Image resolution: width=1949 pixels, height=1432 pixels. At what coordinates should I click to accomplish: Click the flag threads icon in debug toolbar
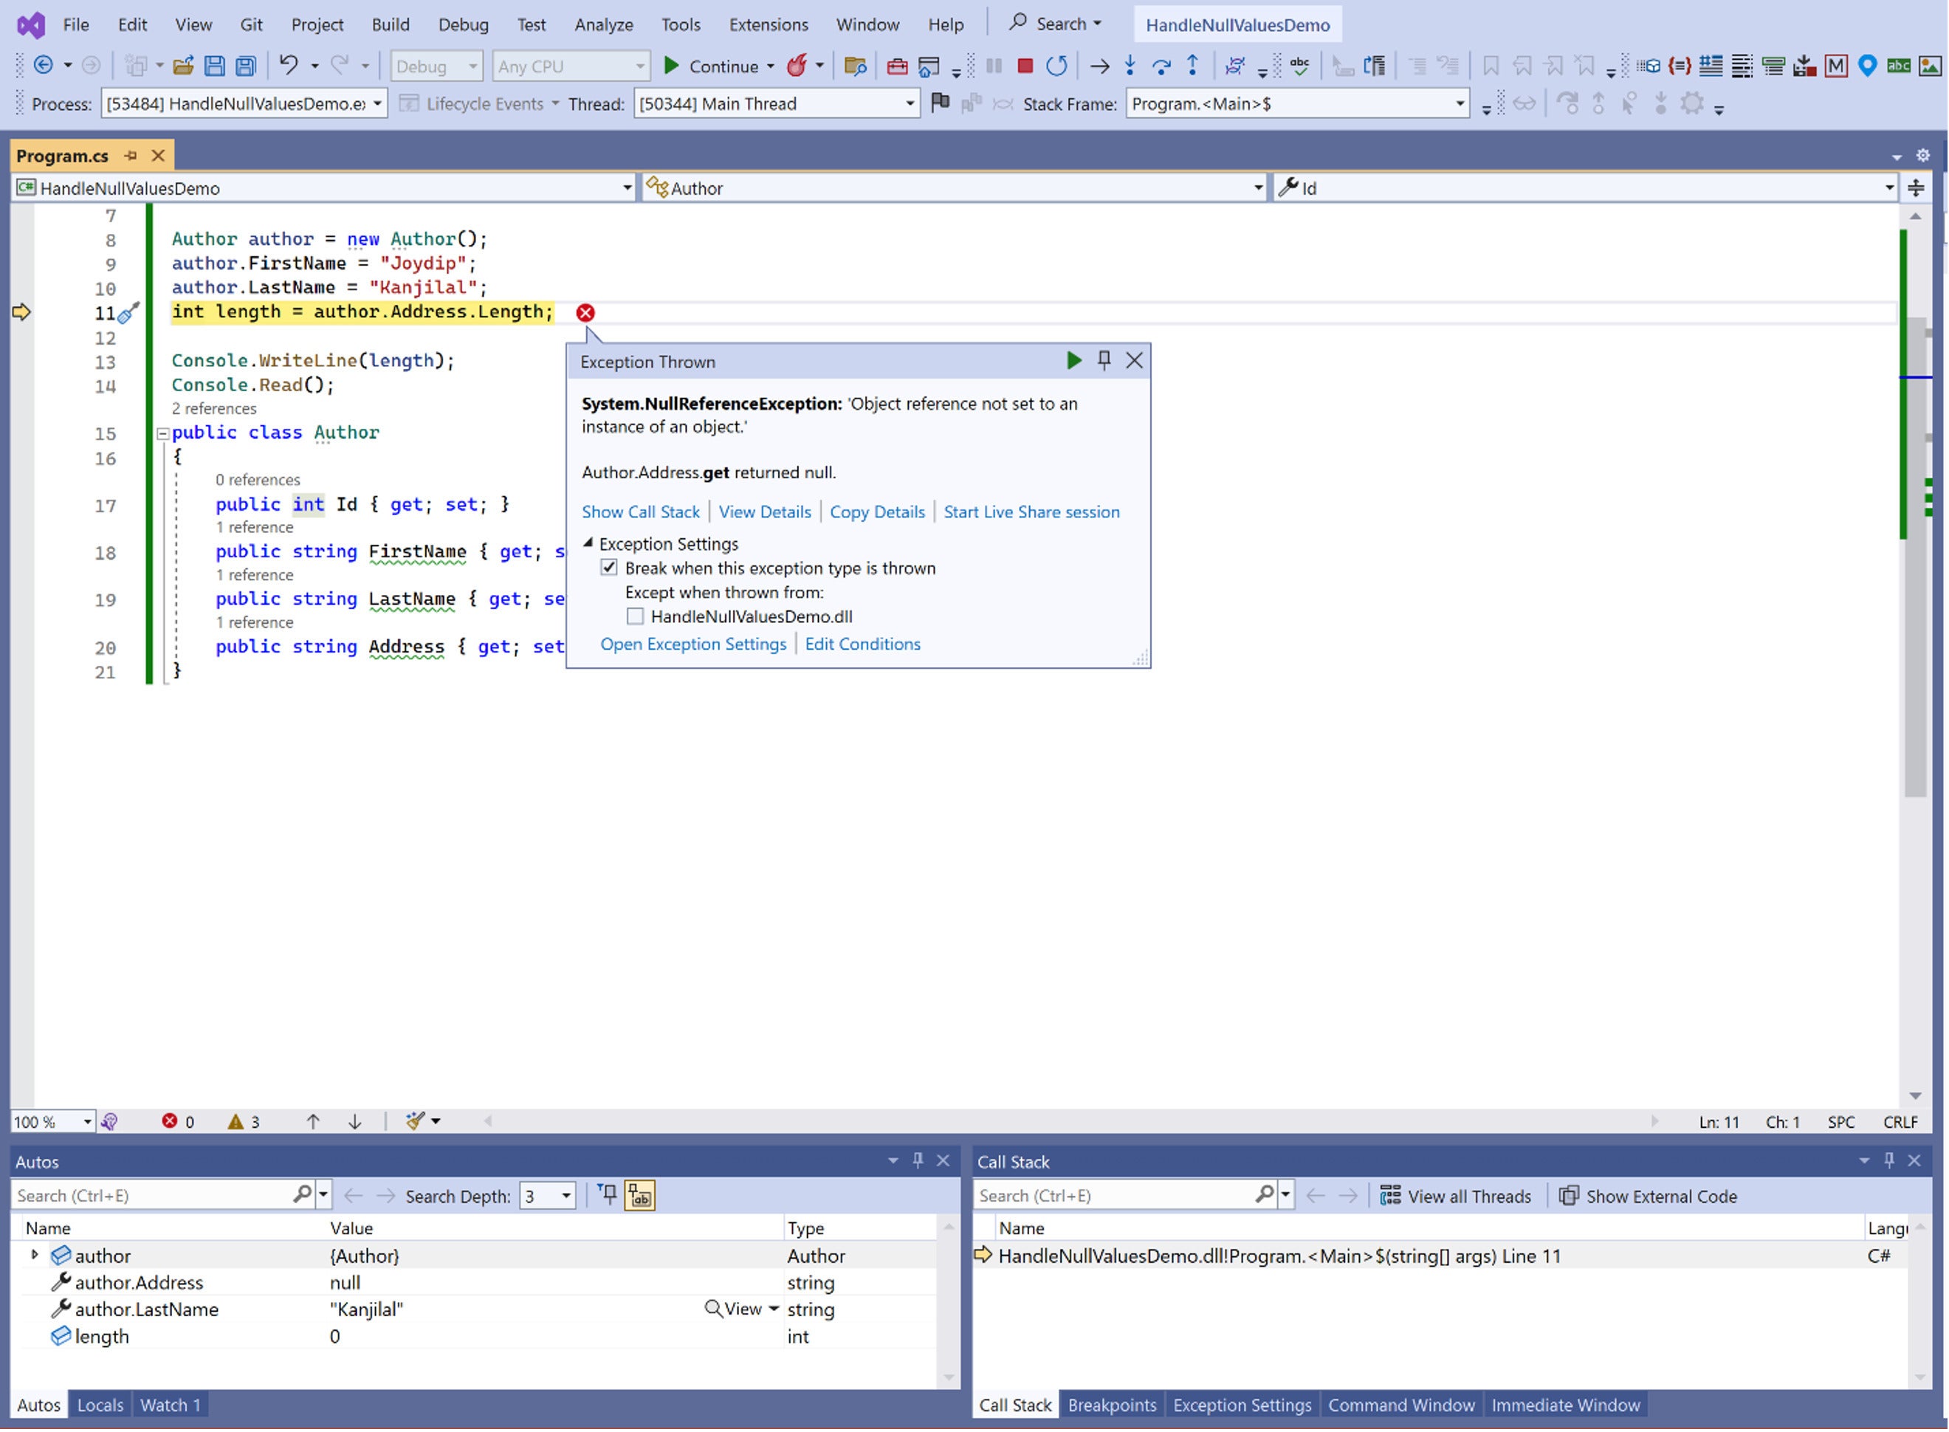(x=941, y=103)
